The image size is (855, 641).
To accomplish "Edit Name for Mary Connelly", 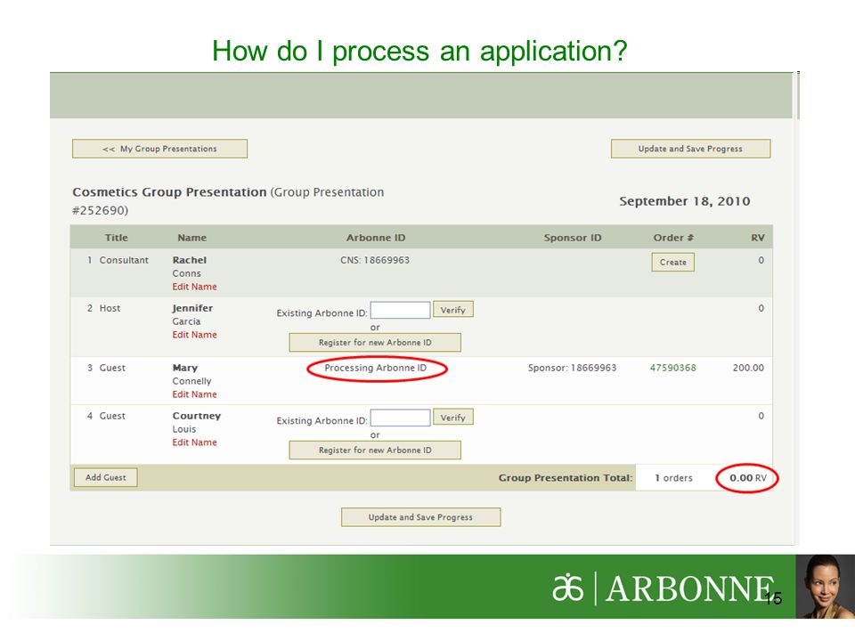I will (x=195, y=394).
